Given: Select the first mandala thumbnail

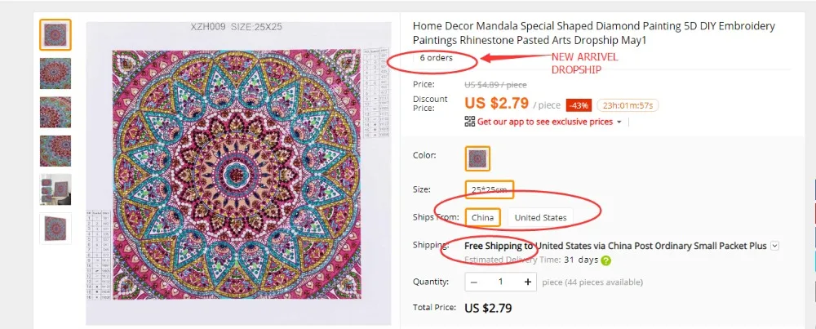Looking at the screenshot, I should point(55,35).
